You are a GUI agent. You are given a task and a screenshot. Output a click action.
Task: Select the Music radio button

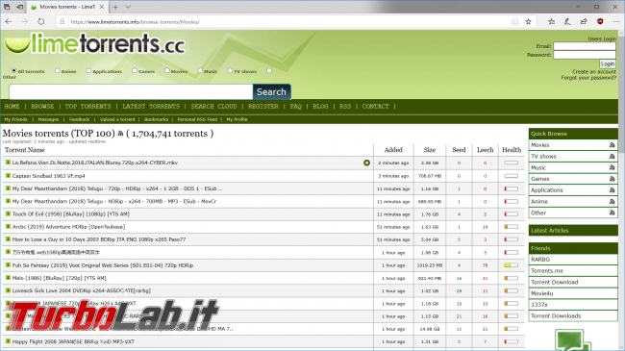point(200,70)
